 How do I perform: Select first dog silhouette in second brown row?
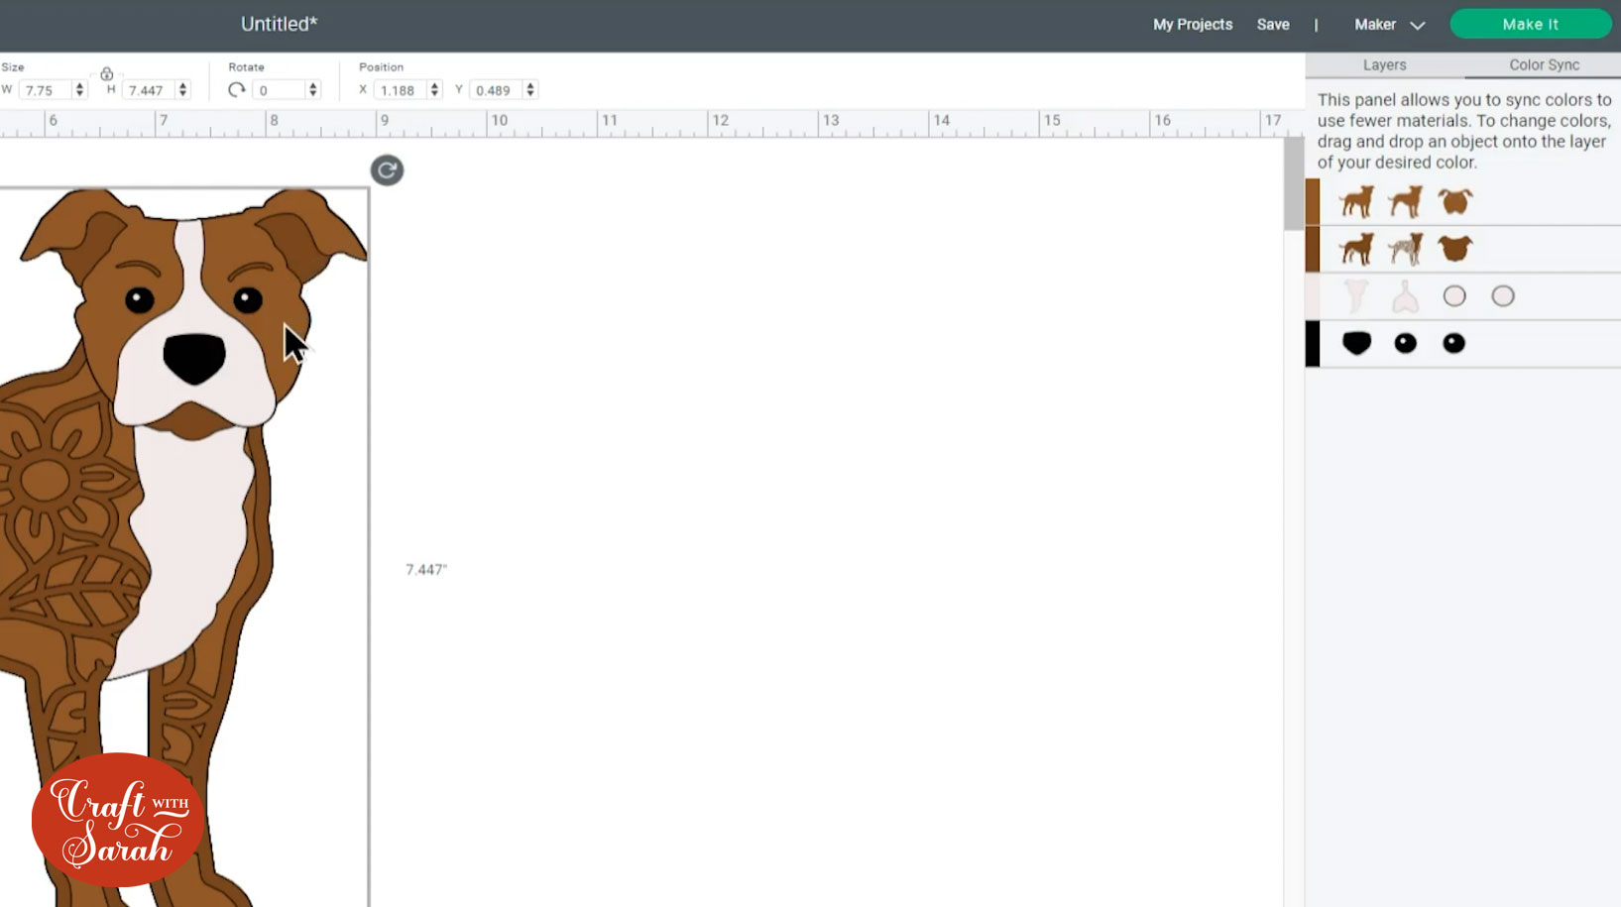[1356, 249]
